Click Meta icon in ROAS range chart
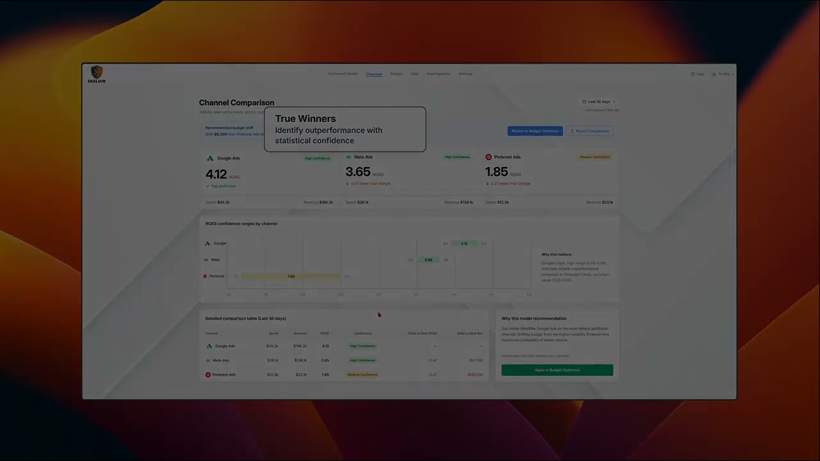 coord(207,260)
